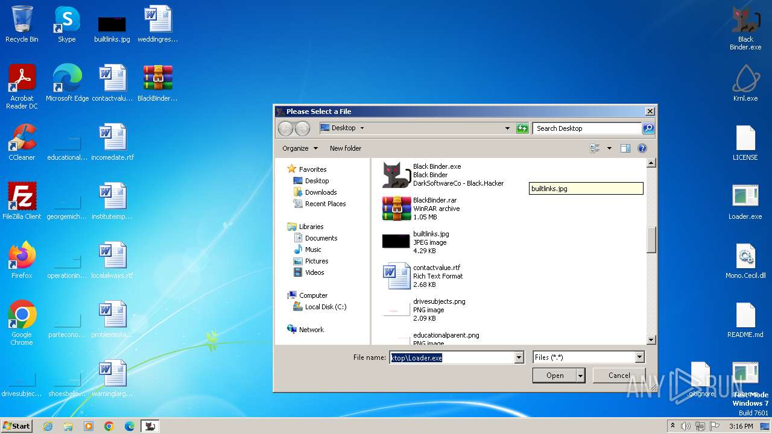The width and height of the screenshot is (772, 434).
Task: Open Windows Media Player in taskbar
Action: [89, 426]
